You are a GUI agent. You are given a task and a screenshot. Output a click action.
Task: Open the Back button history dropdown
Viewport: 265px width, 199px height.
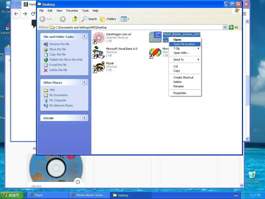[56, 19]
